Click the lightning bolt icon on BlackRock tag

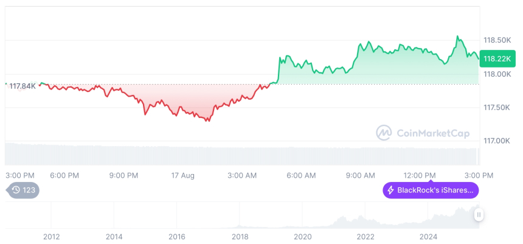tap(390, 190)
